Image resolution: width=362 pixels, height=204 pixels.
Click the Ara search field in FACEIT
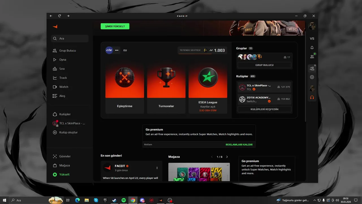pyautogui.click(x=70, y=39)
